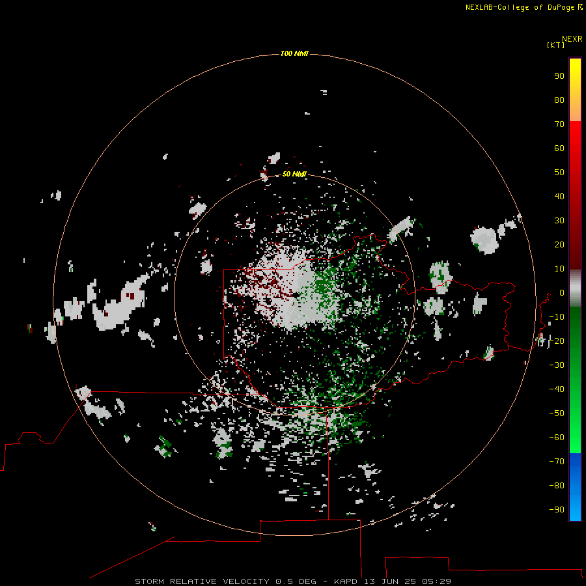Click the -30 value on the velocity scale
This screenshot has width=586, height=586.
[x=557, y=365]
